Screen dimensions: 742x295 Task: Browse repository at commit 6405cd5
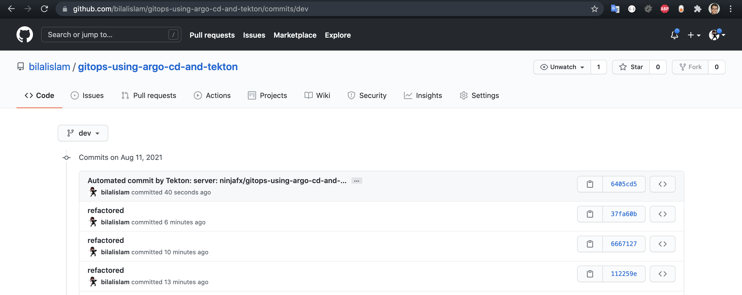pyautogui.click(x=662, y=184)
